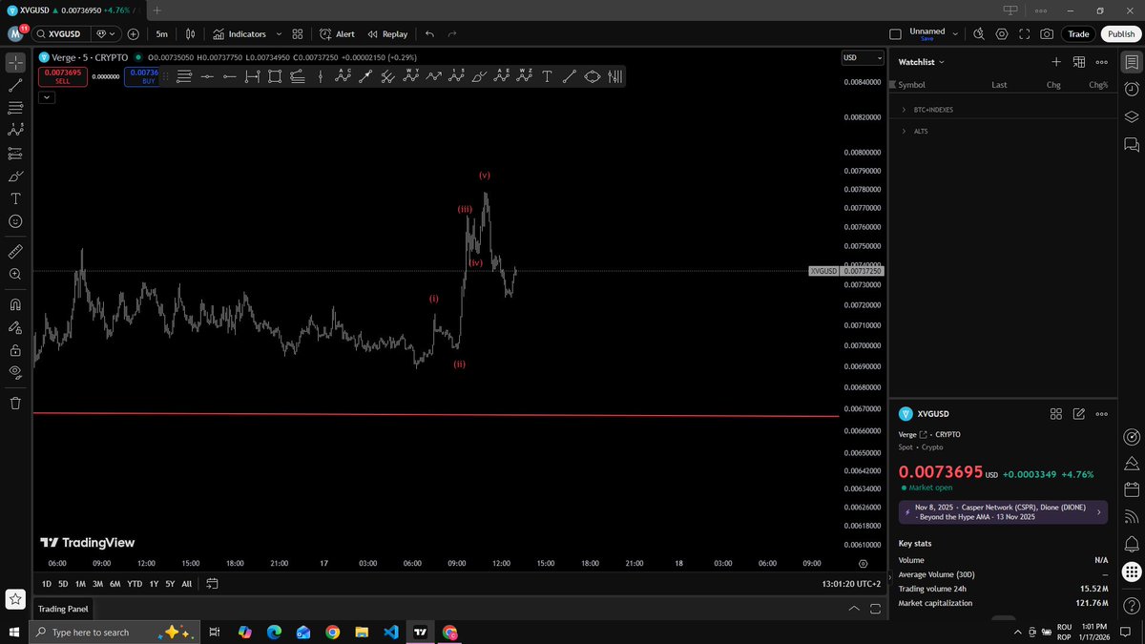Open the forecasting and measurement tools
1145x644 pixels.
[15, 153]
